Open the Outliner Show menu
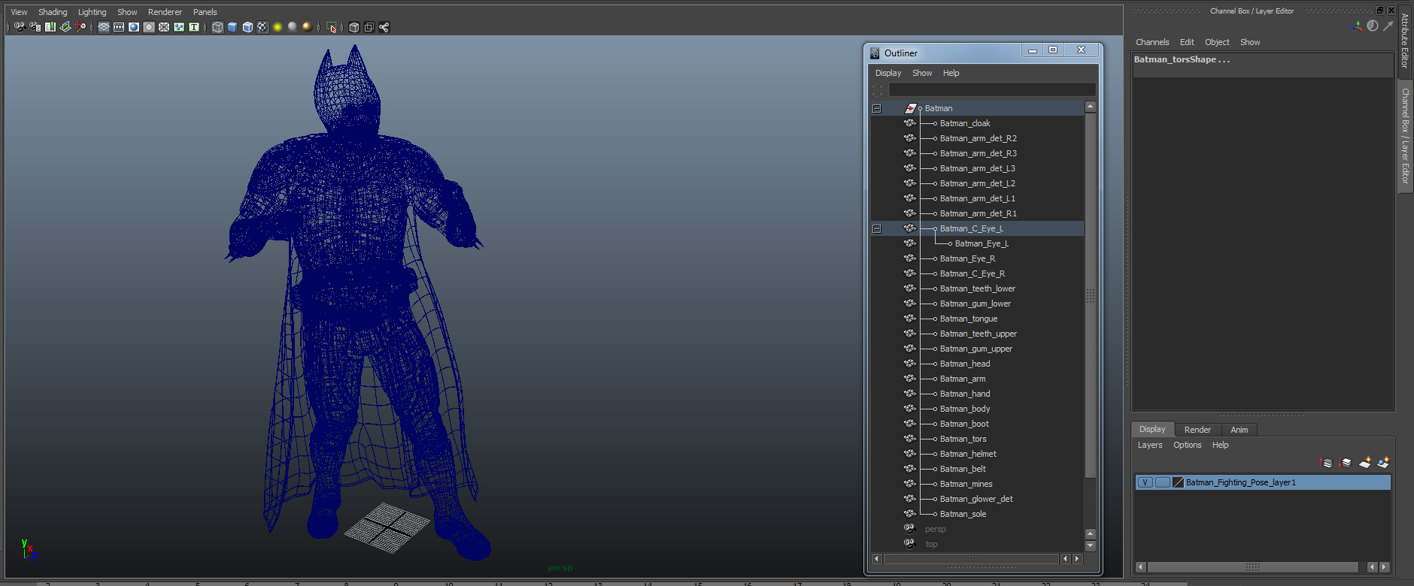1414x586 pixels. pyautogui.click(x=922, y=73)
